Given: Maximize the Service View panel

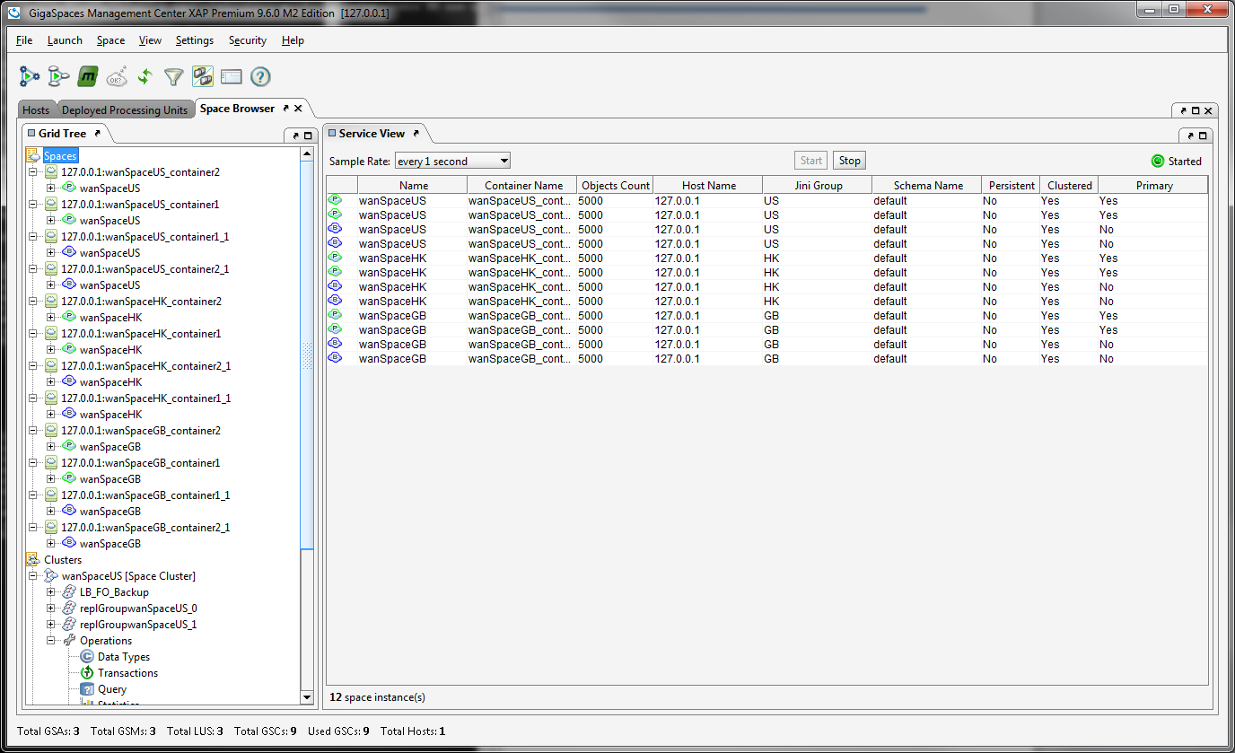Looking at the screenshot, I should (x=1204, y=136).
